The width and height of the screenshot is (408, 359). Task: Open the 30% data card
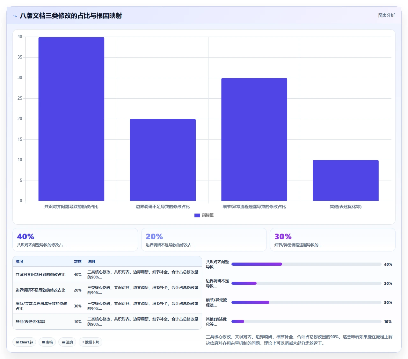(x=333, y=240)
